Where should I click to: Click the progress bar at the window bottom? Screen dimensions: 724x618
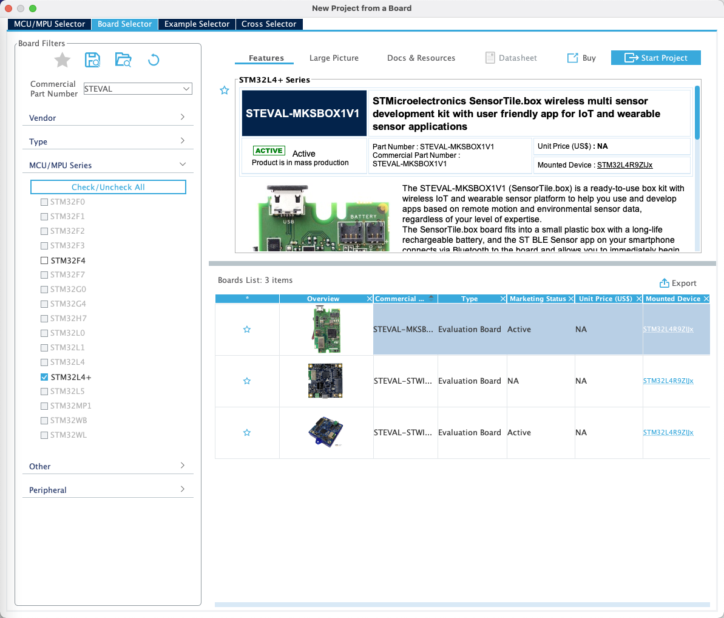click(x=462, y=605)
